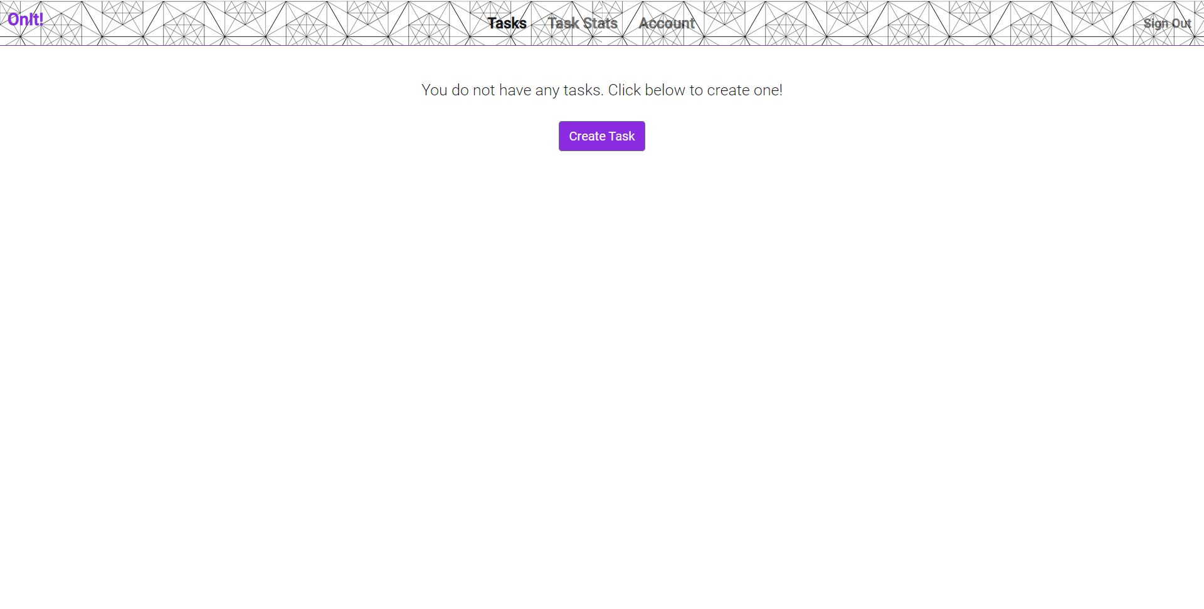Click the Sign Out link
Image resolution: width=1204 pixels, height=609 pixels.
pos(1167,23)
